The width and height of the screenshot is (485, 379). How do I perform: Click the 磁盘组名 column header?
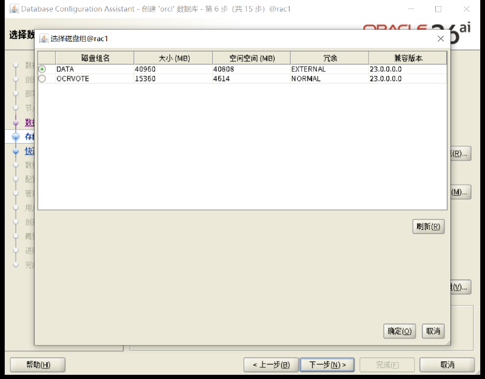tap(95, 58)
